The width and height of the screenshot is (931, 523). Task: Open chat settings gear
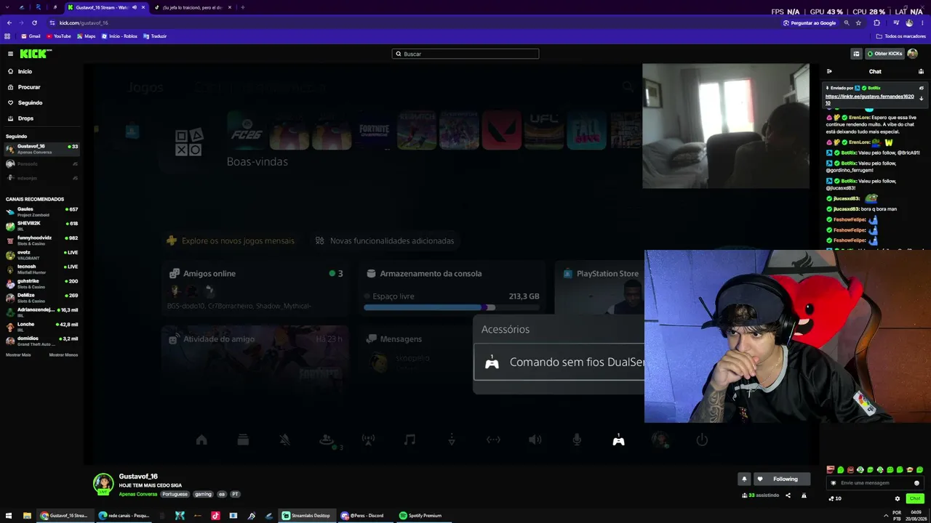(898, 498)
